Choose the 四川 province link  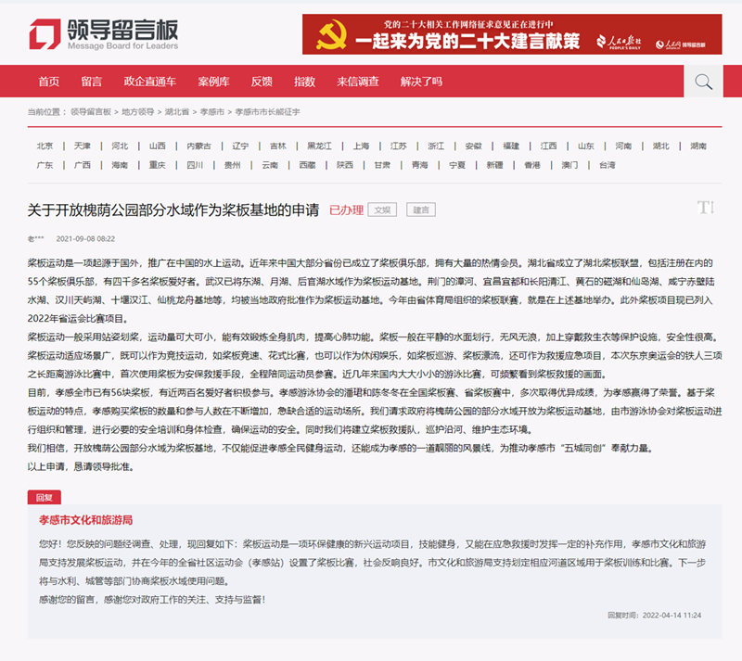point(195,165)
